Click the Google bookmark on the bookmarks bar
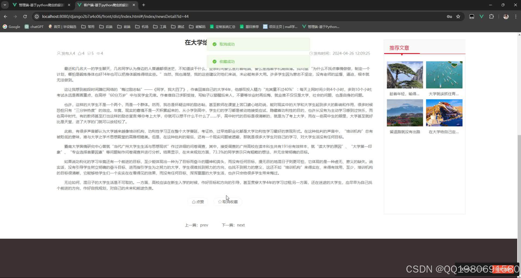This screenshot has width=521, height=278. [11, 27]
